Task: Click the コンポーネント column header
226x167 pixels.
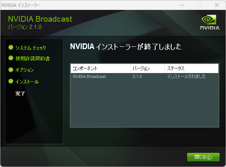Action: (100, 68)
